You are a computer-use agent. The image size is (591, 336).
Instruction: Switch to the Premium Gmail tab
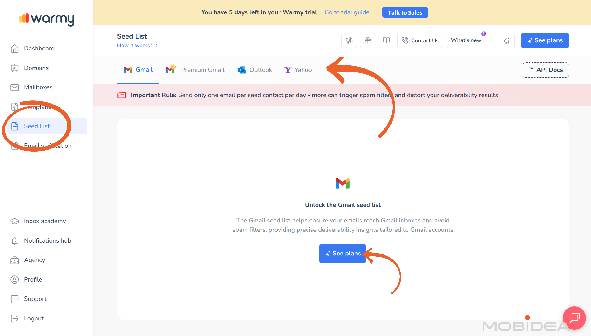tap(195, 70)
